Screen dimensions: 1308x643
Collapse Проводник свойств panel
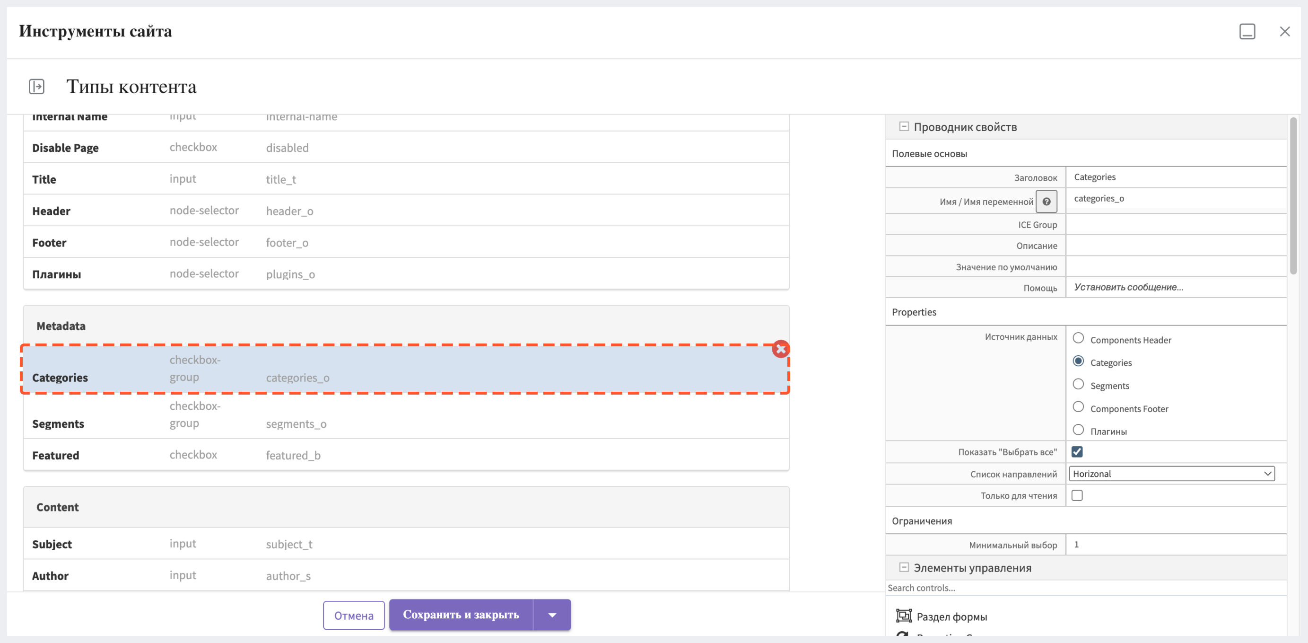904,126
